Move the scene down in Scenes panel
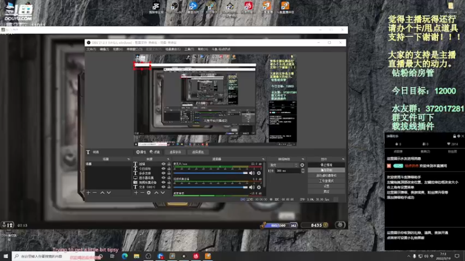 coord(109,193)
